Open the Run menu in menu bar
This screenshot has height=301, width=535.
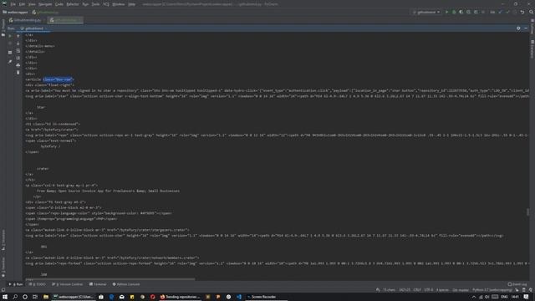point(85,4)
